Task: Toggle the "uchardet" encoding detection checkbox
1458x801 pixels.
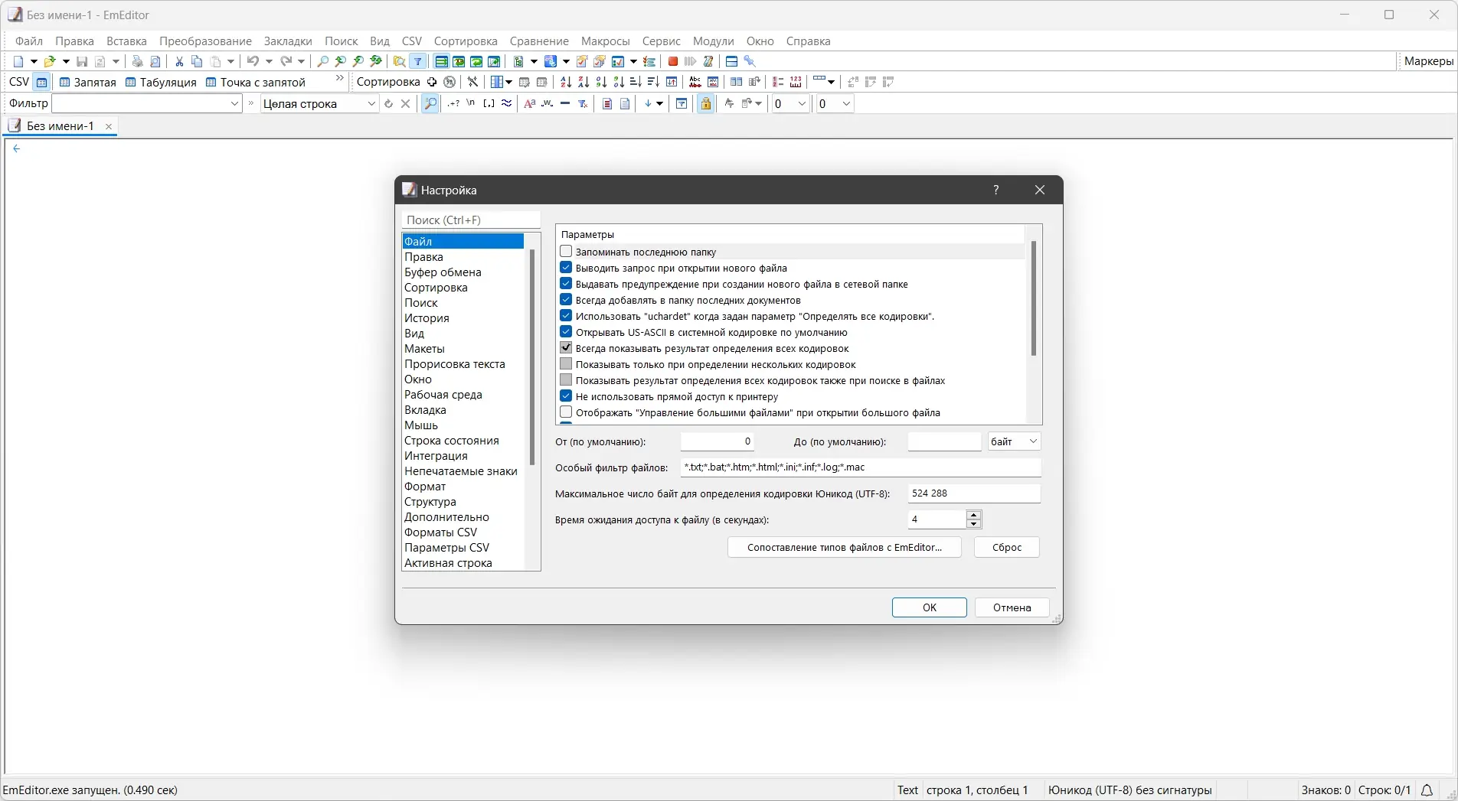Action: pos(566,316)
